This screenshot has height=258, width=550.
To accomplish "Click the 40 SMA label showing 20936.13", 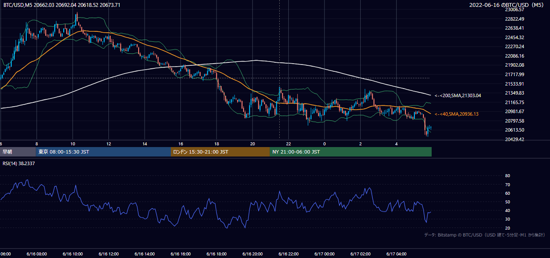I will (x=457, y=114).
